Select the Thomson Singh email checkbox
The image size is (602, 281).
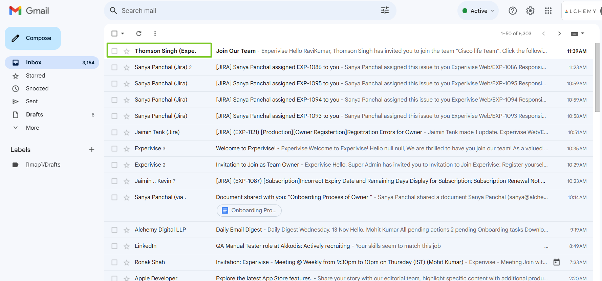[114, 51]
